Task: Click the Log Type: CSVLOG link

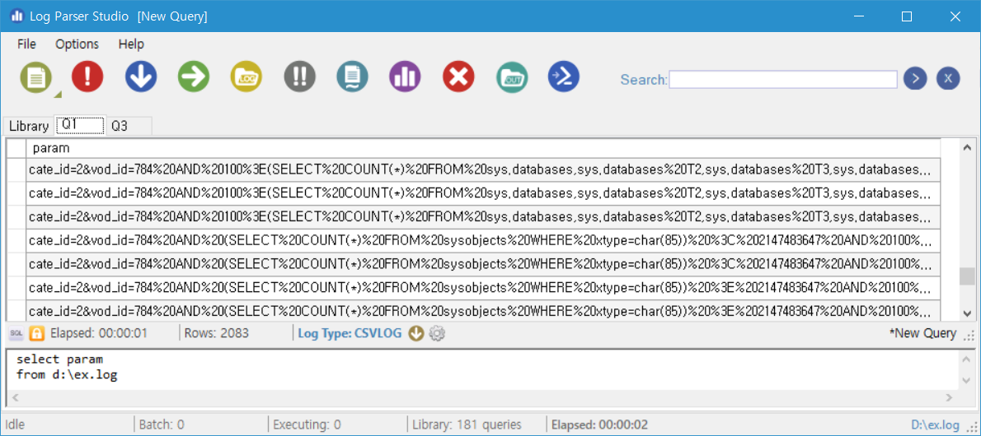Action: click(350, 333)
